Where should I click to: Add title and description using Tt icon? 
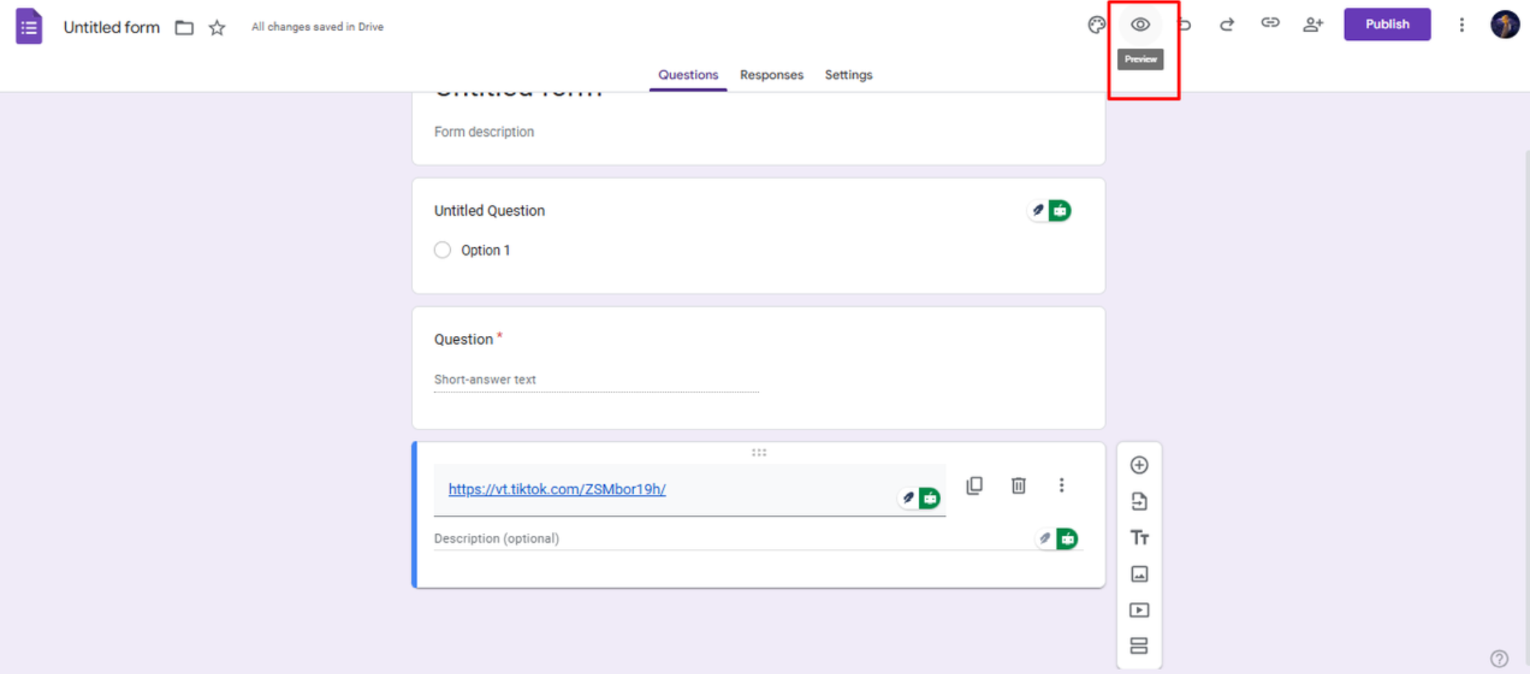point(1139,538)
